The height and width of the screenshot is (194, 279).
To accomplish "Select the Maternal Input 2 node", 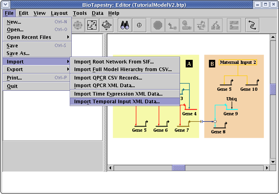I will point(238,62).
